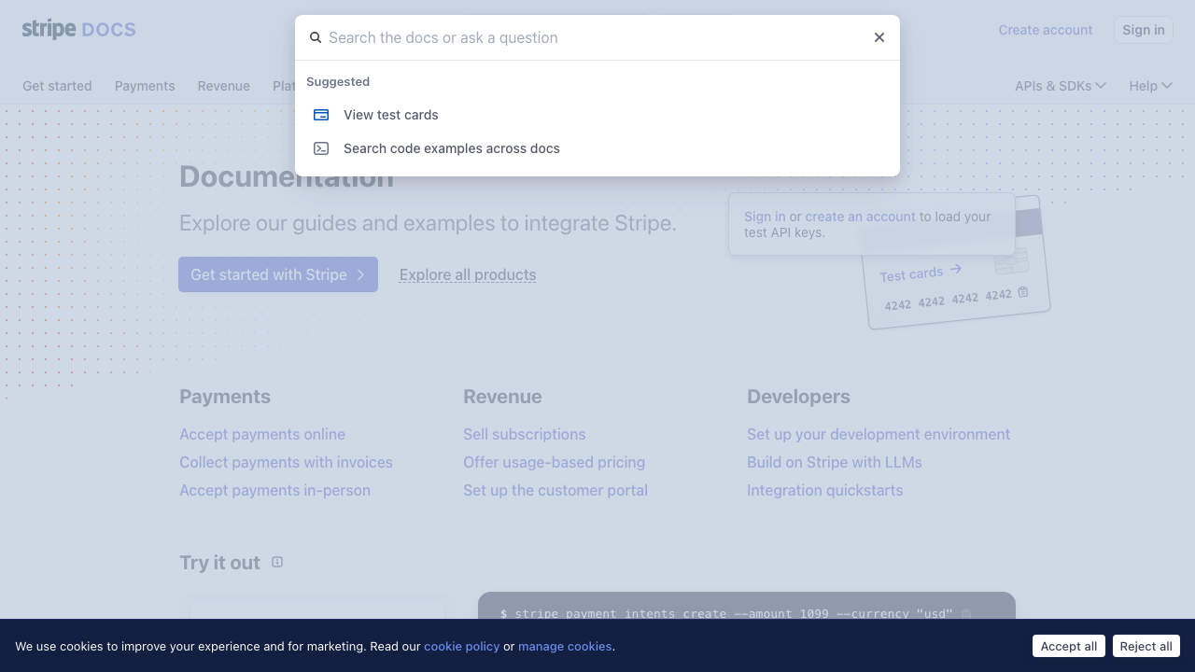Accept all cookies

pos(1069,646)
